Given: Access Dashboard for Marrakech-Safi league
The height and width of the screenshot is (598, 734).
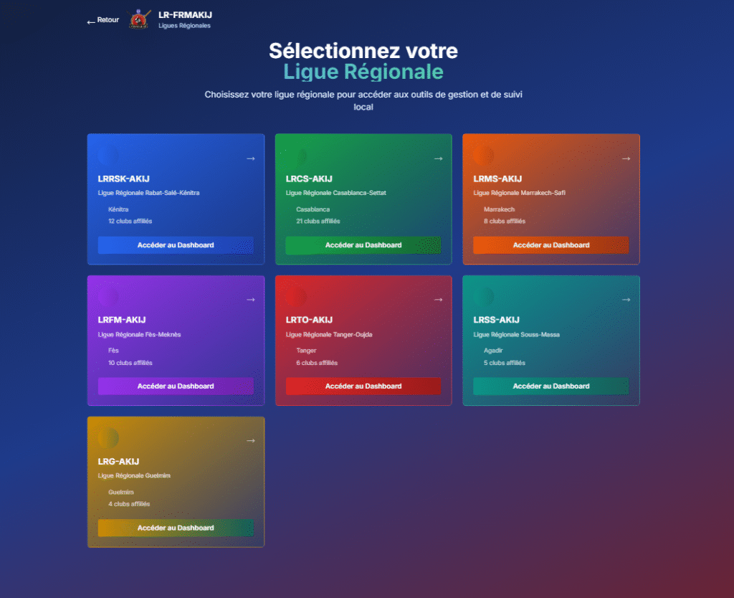Looking at the screenshot, I should 550,245.
